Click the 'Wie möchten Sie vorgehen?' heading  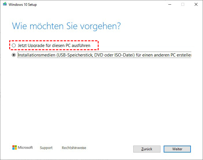pyautogui.click(x=66, y=26)
